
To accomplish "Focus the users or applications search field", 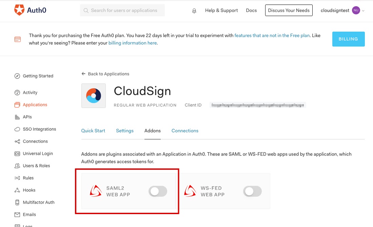I will click(x=122, y=11).
